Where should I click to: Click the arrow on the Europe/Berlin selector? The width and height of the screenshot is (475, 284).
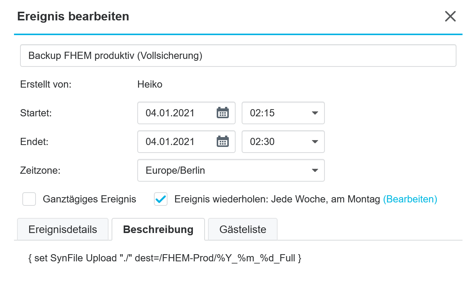315,170
